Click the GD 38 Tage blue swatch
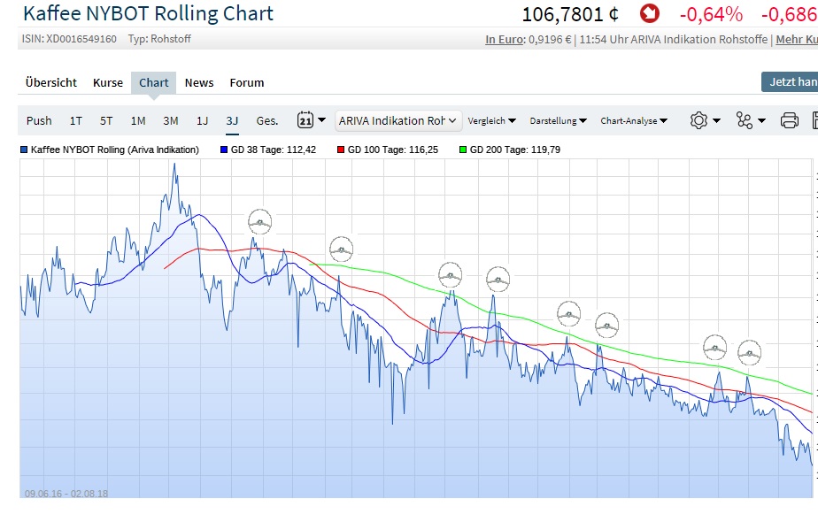Screen dimensions: 818x522 pos(224,150)
